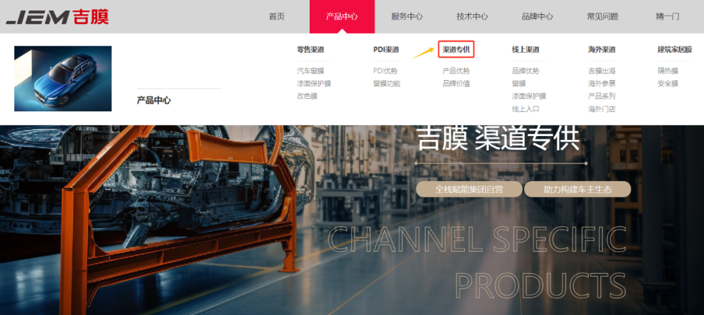Open 常见问题 navigation item
This screenshot has height=315, width=704.
(602, 16)
